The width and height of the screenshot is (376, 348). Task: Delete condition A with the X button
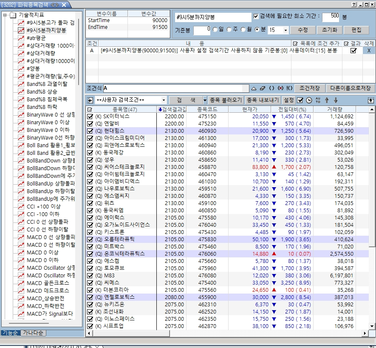[369, 51]
